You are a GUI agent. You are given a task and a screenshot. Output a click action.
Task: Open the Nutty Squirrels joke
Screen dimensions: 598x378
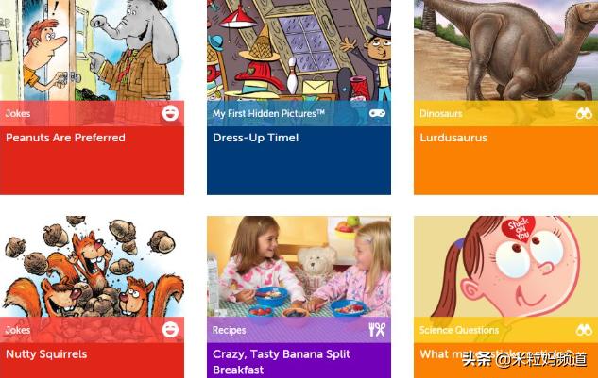[46, 354]
